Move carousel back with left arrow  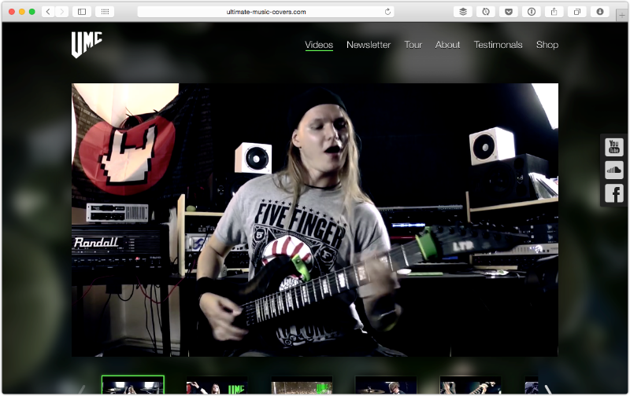pyautogui.click(x=82, y=389)
